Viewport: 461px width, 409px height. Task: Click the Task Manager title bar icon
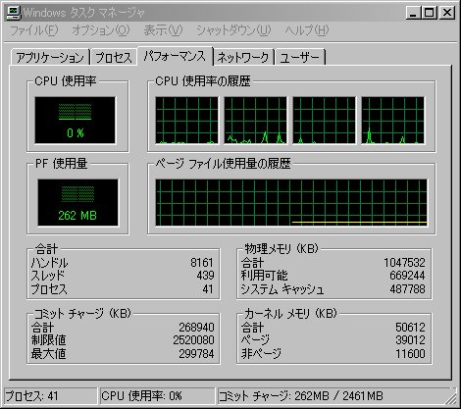tap(13, 13)
